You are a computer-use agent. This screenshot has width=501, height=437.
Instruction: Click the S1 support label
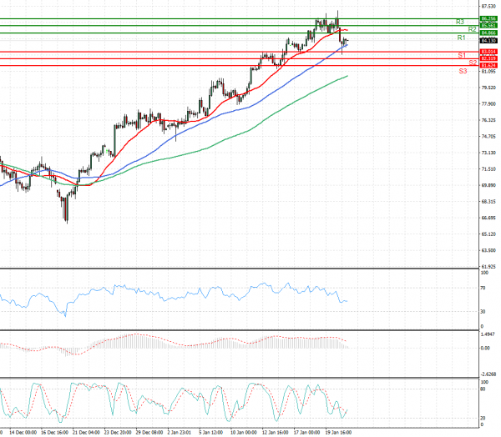(x=462, y=56)
